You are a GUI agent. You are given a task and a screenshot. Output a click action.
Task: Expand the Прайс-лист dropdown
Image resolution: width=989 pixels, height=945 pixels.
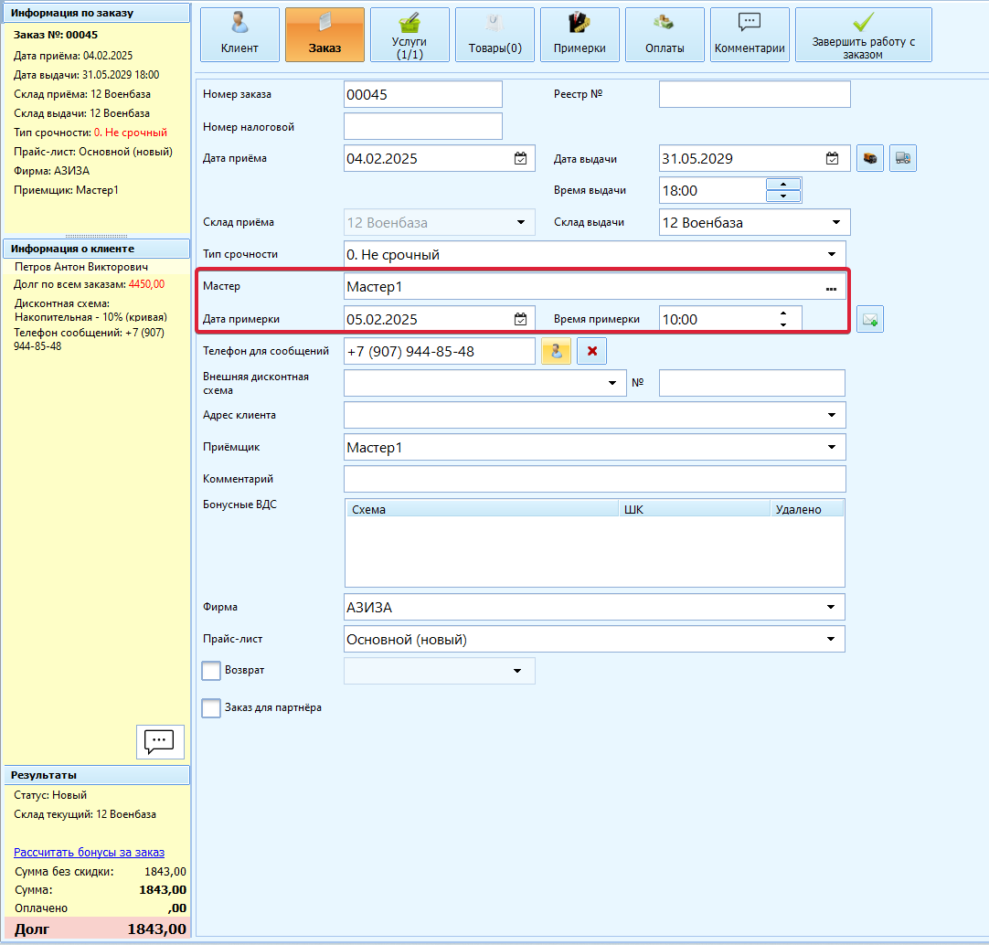click(831, 639)
